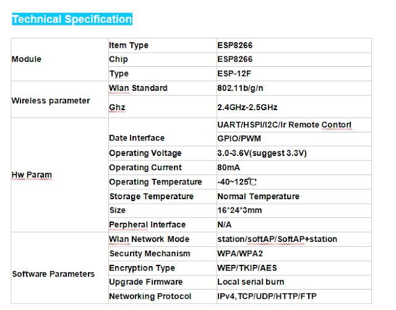Image resolution: width=396 pixels, height=310 pixels.
Task: Click the Hw Param category cell
Action: [60, 175]
